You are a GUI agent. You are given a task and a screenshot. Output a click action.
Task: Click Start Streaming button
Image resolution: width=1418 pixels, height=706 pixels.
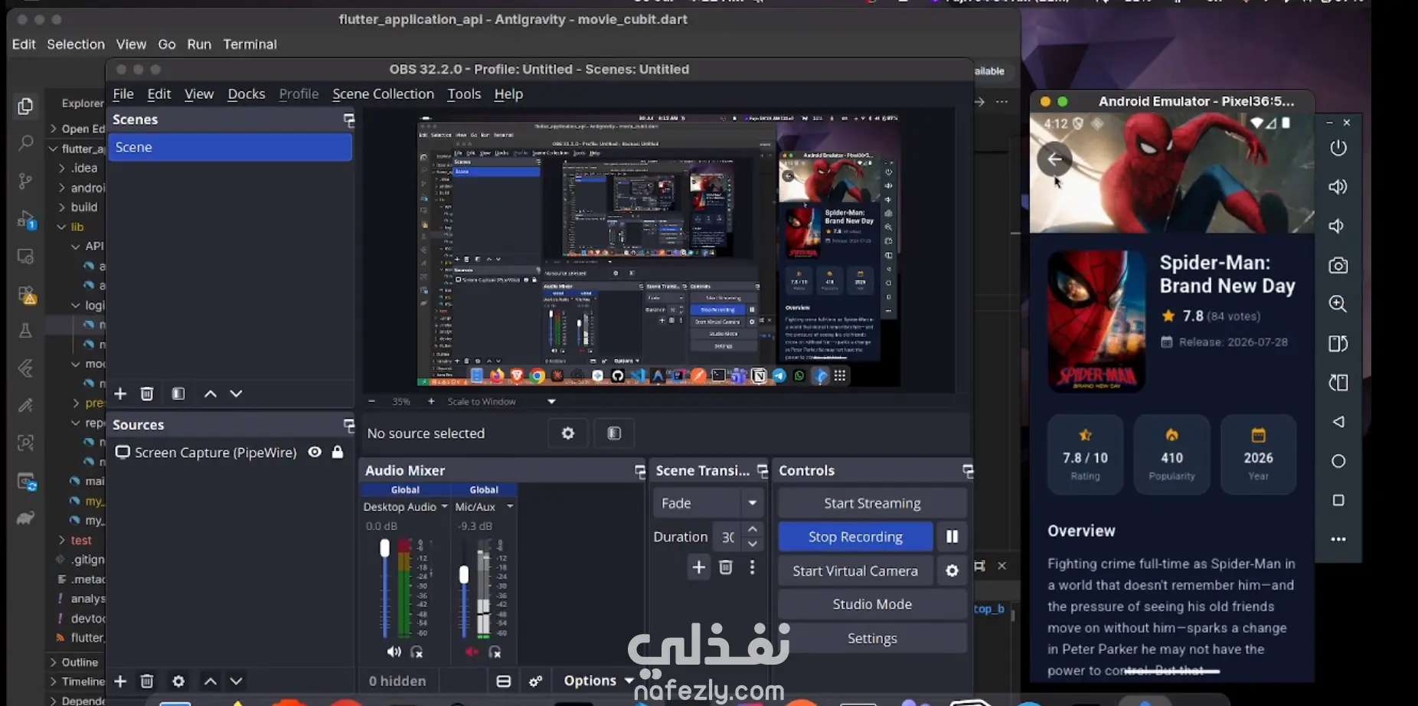point(872,503)
